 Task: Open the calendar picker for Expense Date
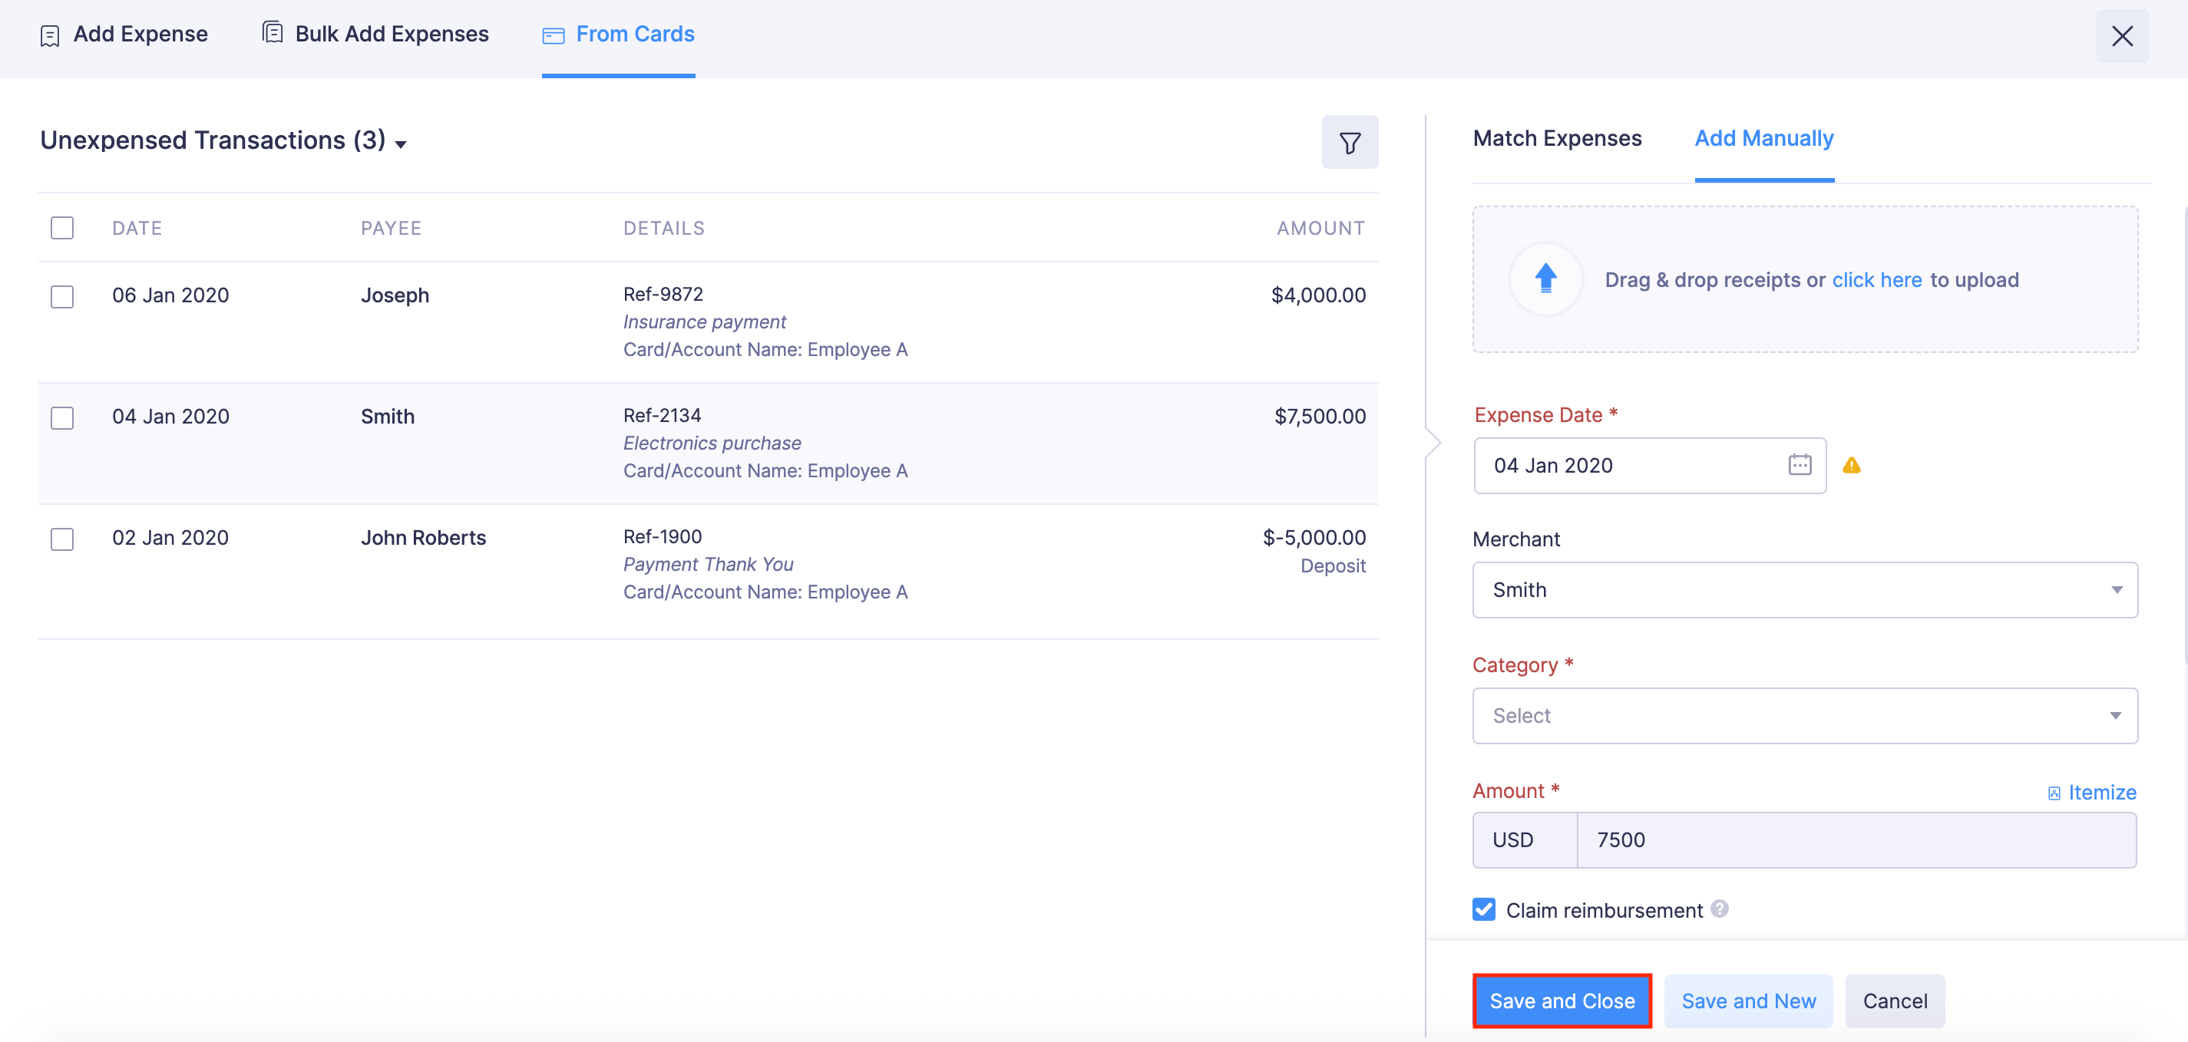point(1800,466)
